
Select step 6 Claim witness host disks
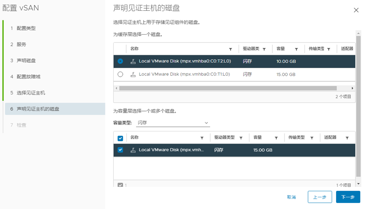[55, 109]
